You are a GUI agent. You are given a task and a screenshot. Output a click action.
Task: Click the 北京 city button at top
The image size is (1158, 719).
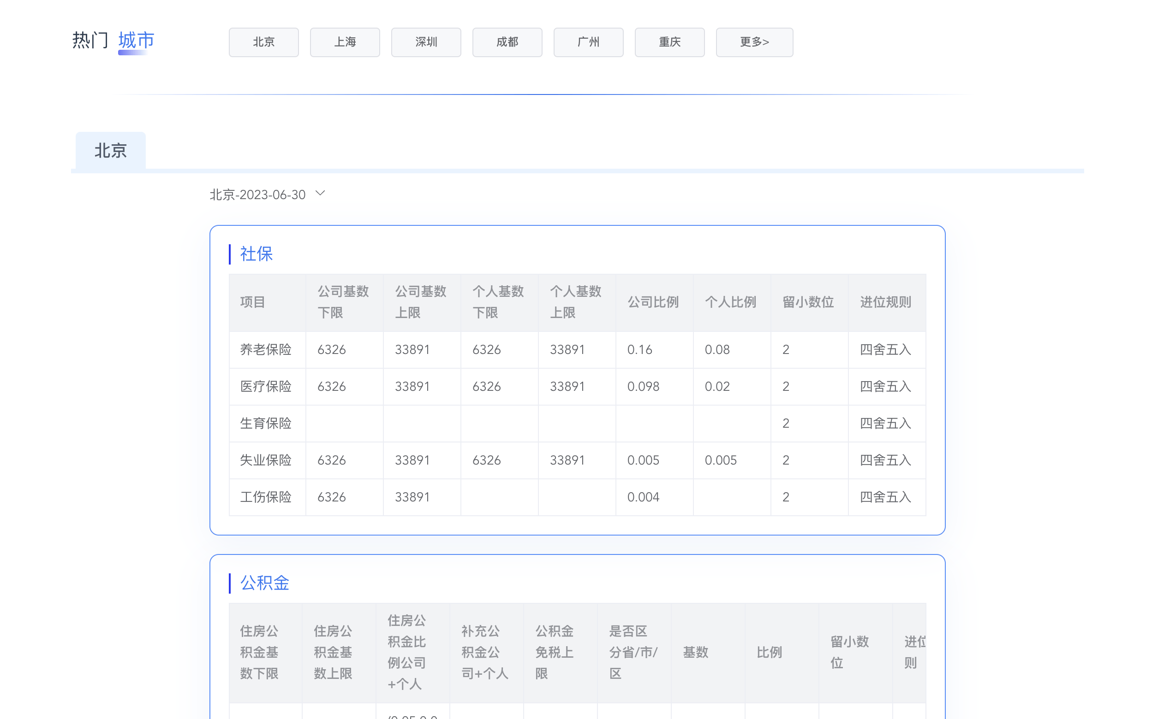tap(264, 42)
